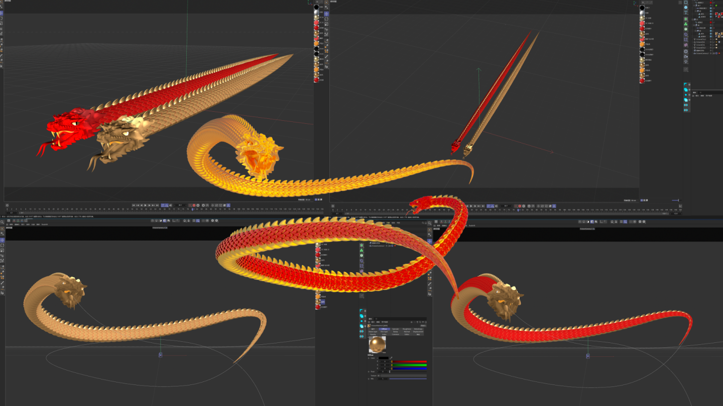Open the Texture arrow dropdown in the Diffuse channel
The width and height of the screenshot is (723, 406).
379,375
